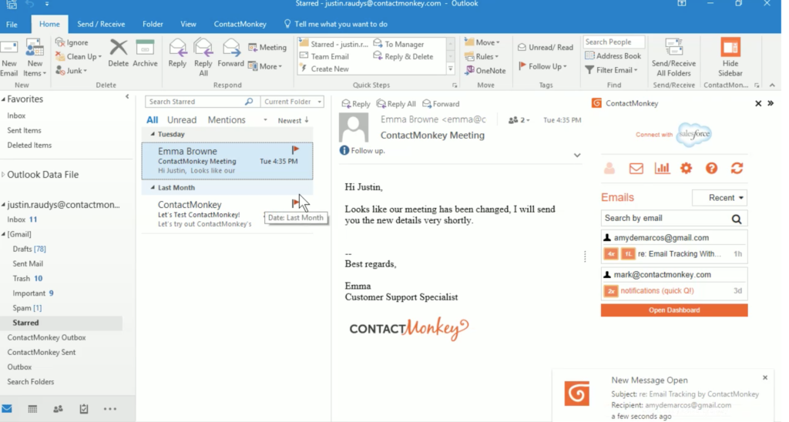
Task: Reply with a Meeting
Action: click(267, 47)
